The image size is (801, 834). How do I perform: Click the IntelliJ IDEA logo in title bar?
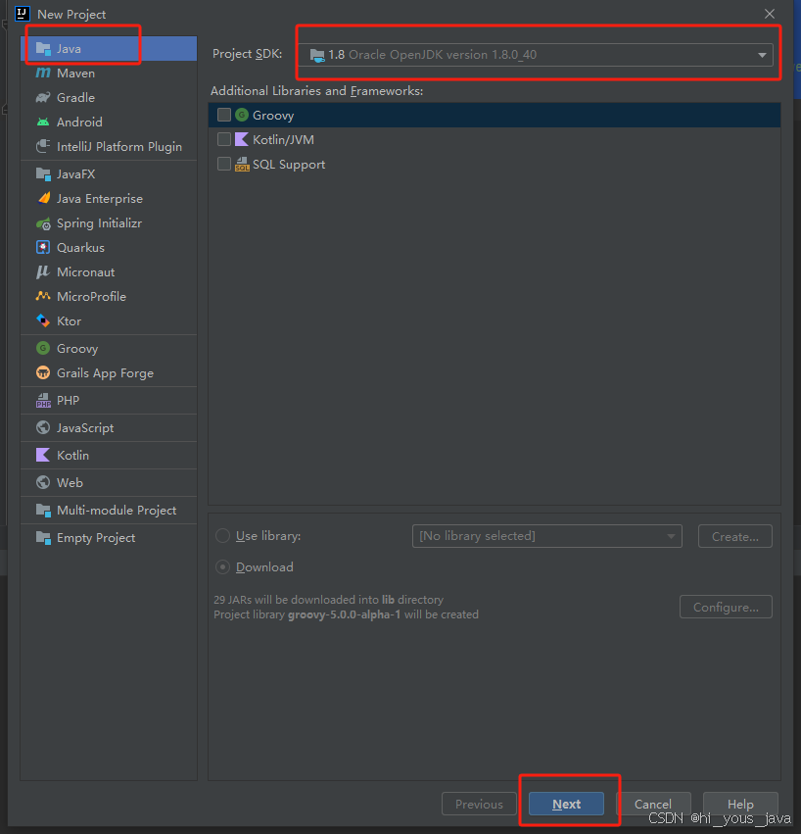point(23,14)
